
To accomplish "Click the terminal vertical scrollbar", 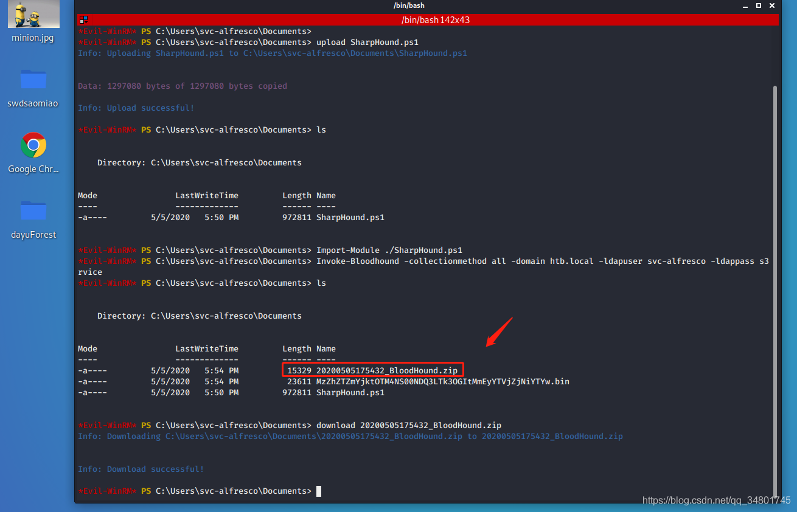I will [775, 292].
